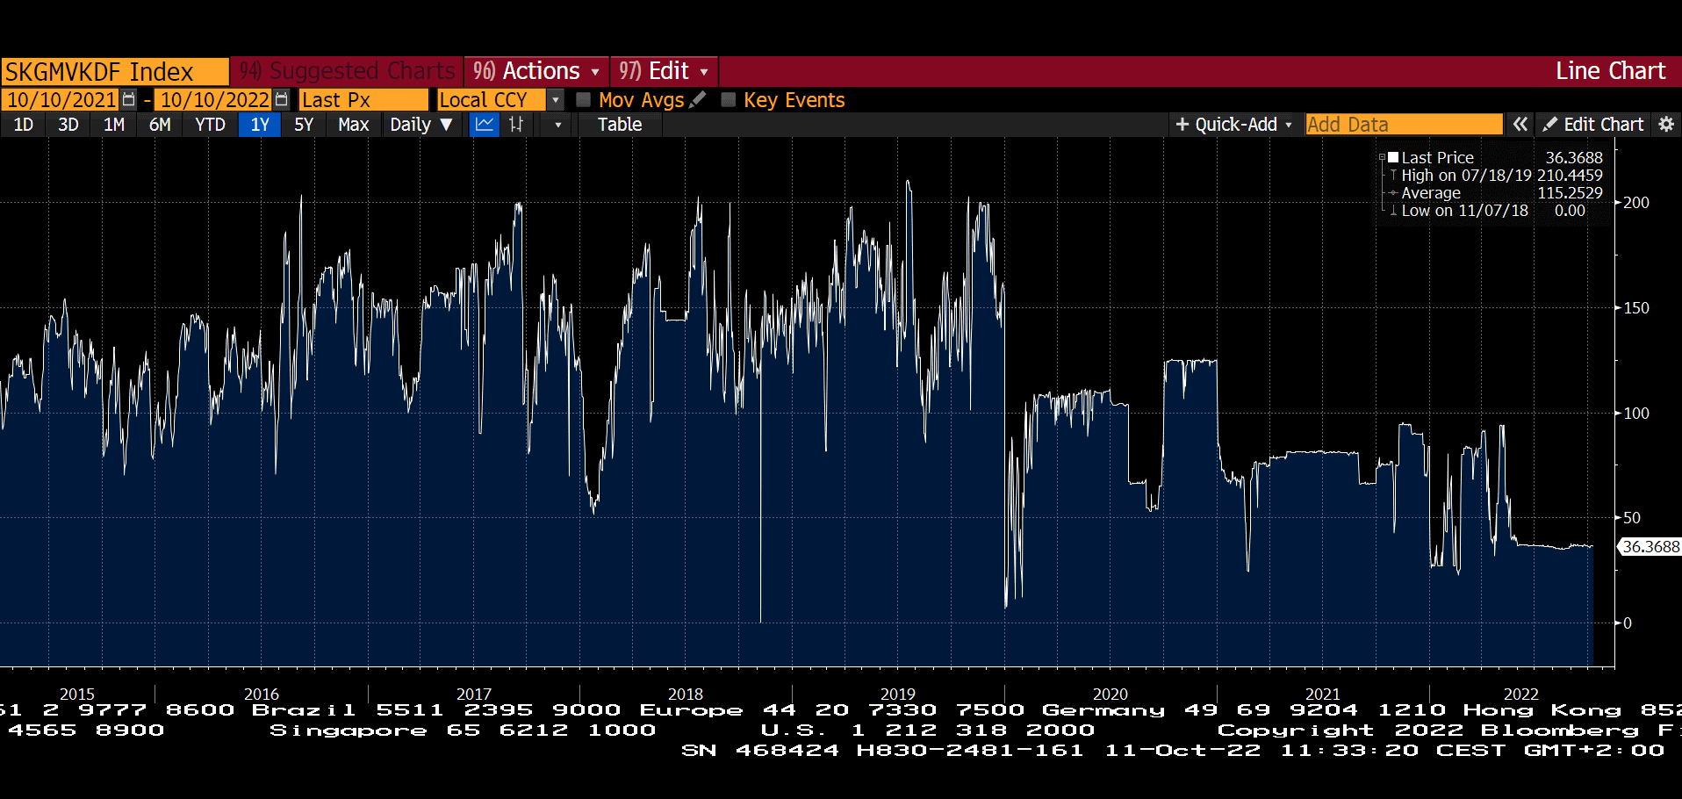Open the Table view
The height and width of the screenshot is (799, 1682).
[x=620, y=125]
